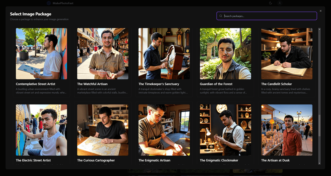
Task: Click The Timekeeper's Sanctuary title
Action: coord(159,84)
